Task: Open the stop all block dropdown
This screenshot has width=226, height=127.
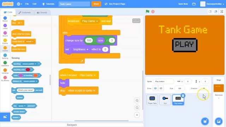Action: pyautogui.click(x=20, y=23)
